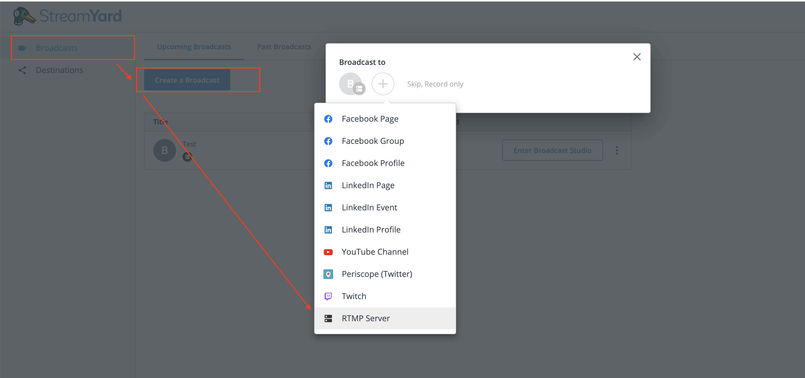
Task: Click the LinkedIn icon beside LinkedIn Profile
Action: 328,230
